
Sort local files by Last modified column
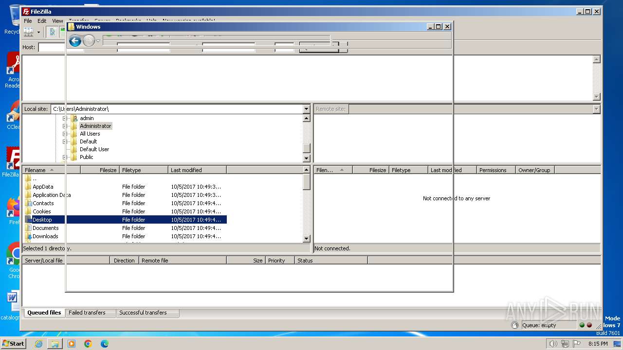click(x=197, y=170)
